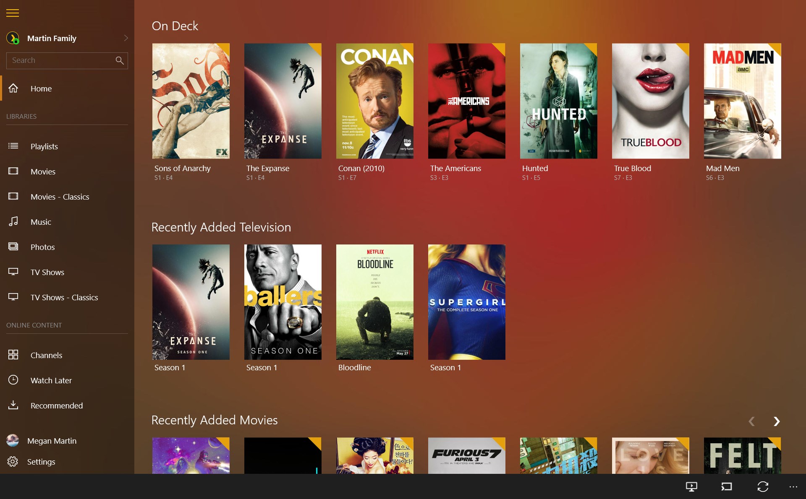Click the Channels online content icon
Screen dimensions: 806x499
click(x=13, y=355)
